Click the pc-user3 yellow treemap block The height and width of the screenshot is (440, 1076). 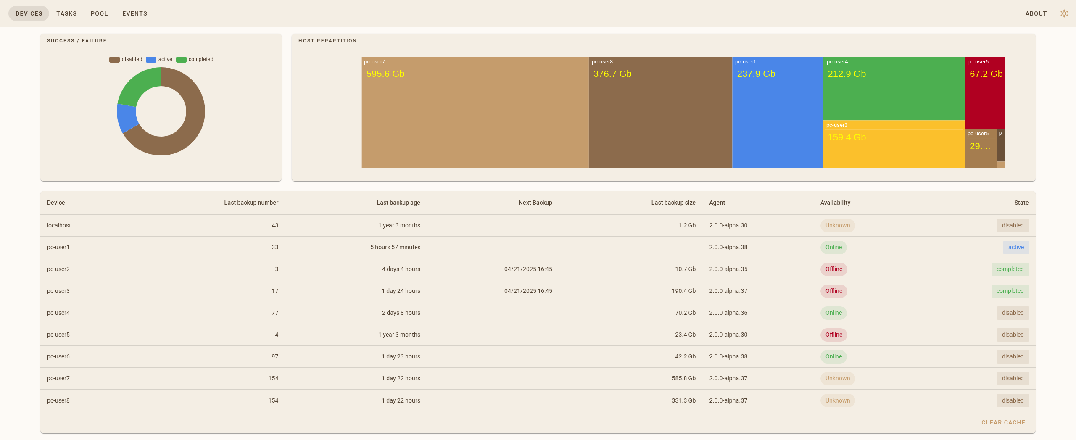[x=894, y=144]
